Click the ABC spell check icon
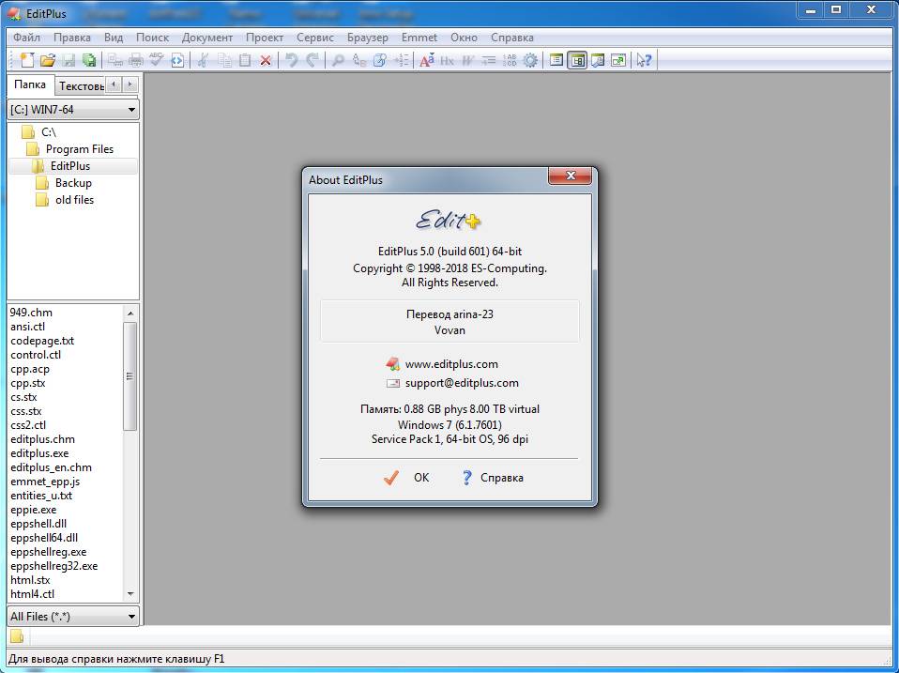 [156, 60]
